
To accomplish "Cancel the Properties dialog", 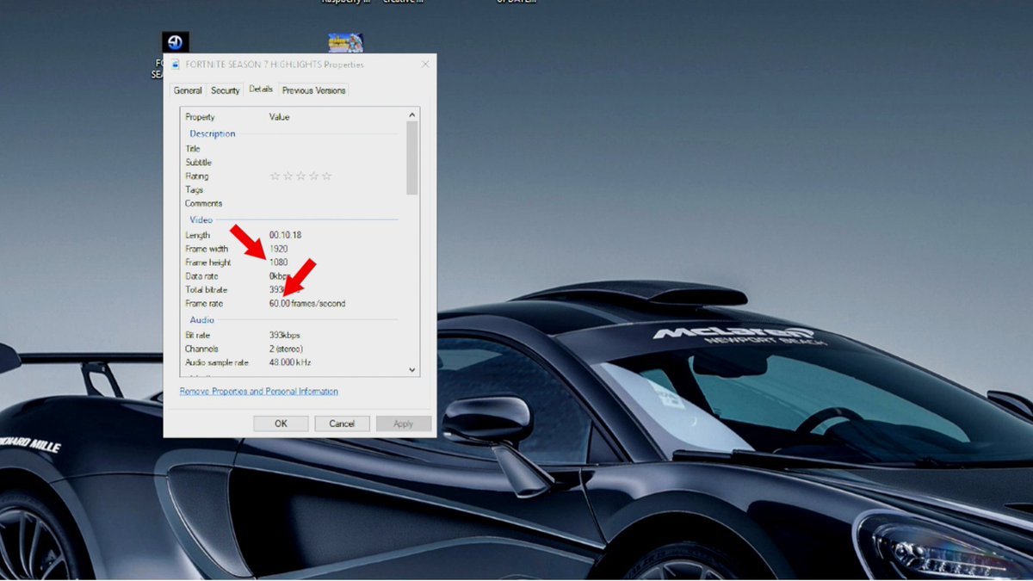I will (x=342, y=423).
